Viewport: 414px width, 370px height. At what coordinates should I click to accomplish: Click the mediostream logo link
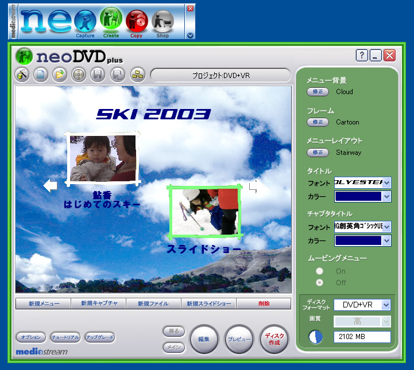click(x=42, y=352)
